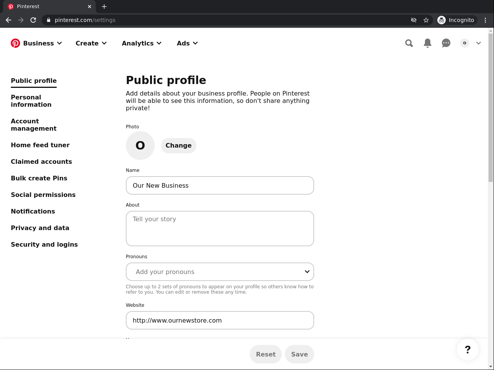Open the messages chat bubble icon

pos(446,43)
